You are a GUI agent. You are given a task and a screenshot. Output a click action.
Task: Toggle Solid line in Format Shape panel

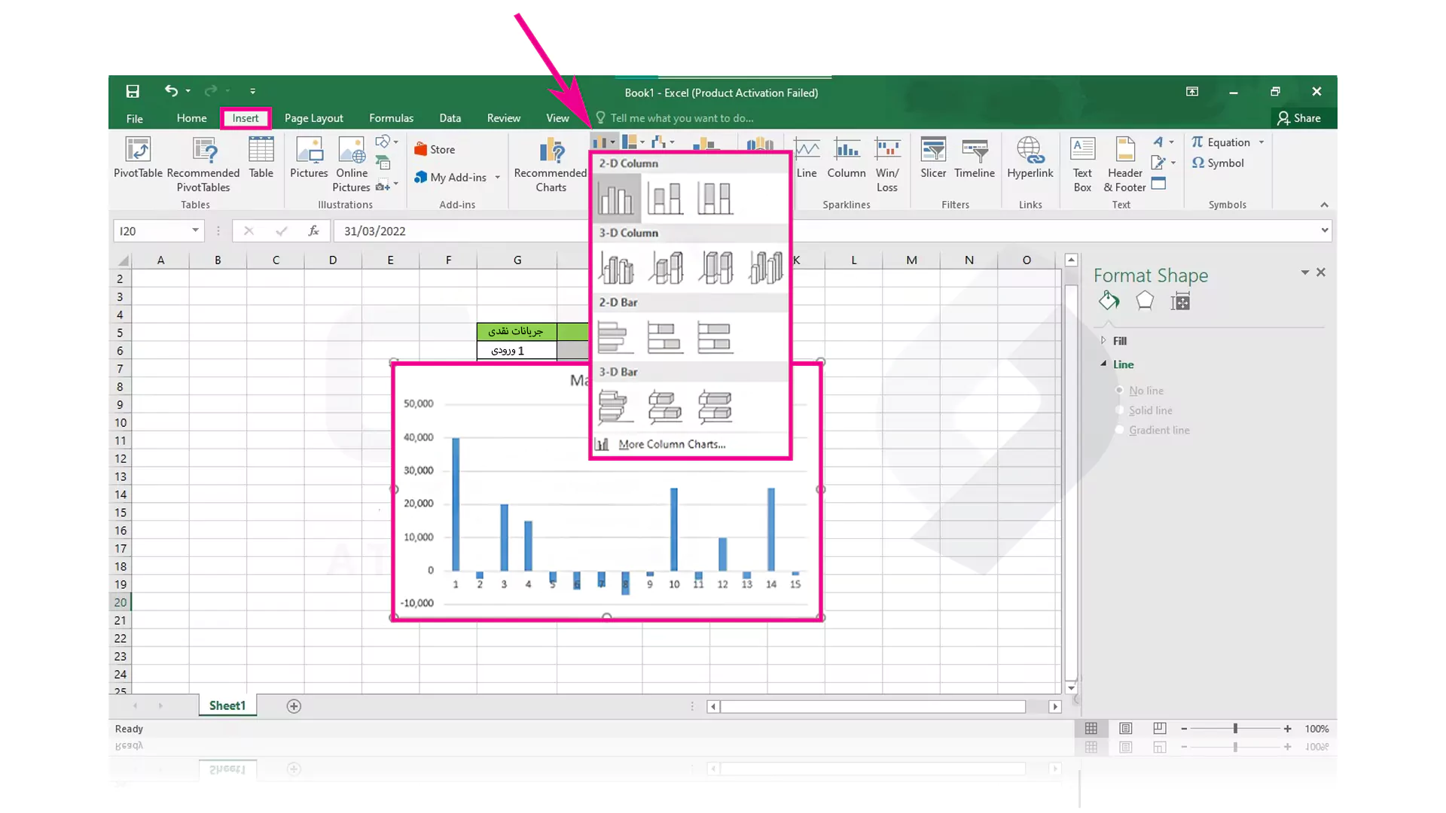(1119, 410)
